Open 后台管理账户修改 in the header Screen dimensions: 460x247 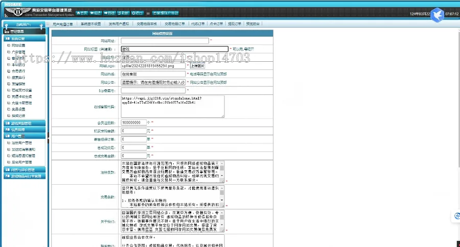[165, 13]
